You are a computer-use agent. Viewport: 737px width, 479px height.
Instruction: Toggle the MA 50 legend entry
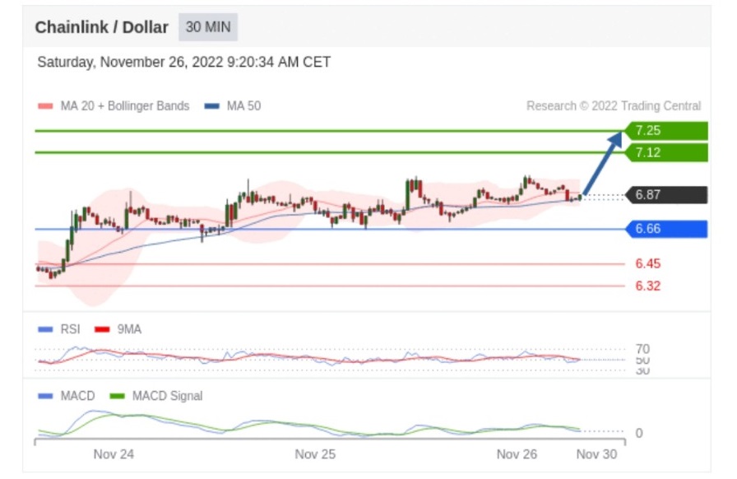point(234,106)
